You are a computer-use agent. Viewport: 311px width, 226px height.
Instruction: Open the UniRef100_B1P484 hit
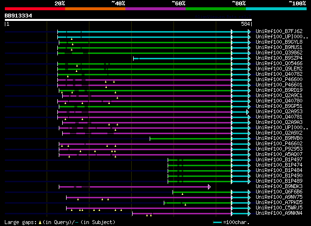279,171
